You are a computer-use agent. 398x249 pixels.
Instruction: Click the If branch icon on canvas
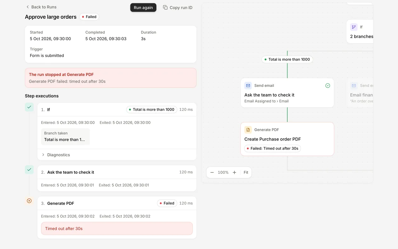point(354,27)
